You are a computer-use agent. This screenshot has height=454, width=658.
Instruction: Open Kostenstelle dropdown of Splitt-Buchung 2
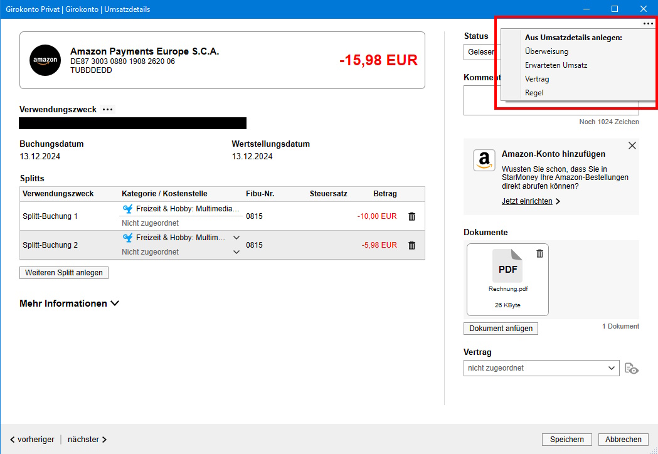(x=236, y=252)
